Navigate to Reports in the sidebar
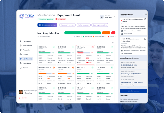The width and height of the screenshot is (164, 113). 25,68
